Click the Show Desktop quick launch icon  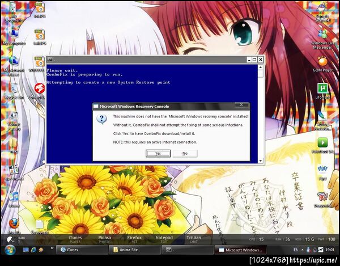coord(26,250)
